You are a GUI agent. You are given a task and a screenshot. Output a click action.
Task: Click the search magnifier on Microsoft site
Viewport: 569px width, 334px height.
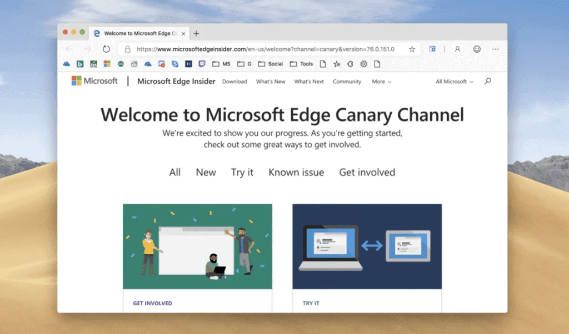487,82
